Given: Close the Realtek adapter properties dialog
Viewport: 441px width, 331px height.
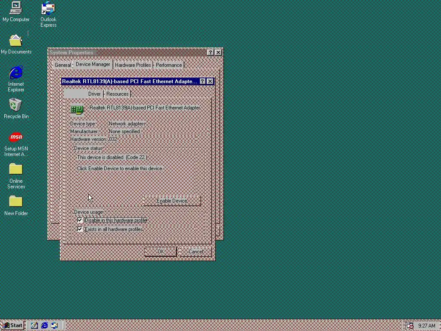Looking at the screenshot, I should [x=210, y=81].
